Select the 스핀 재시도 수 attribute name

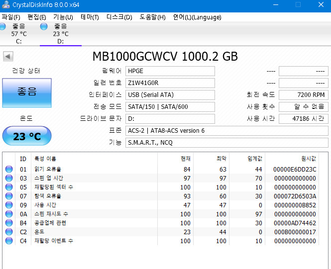tap(51, 214)
